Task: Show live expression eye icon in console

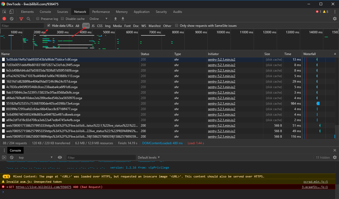Action: pyautogui.click(x=60, y=157)
